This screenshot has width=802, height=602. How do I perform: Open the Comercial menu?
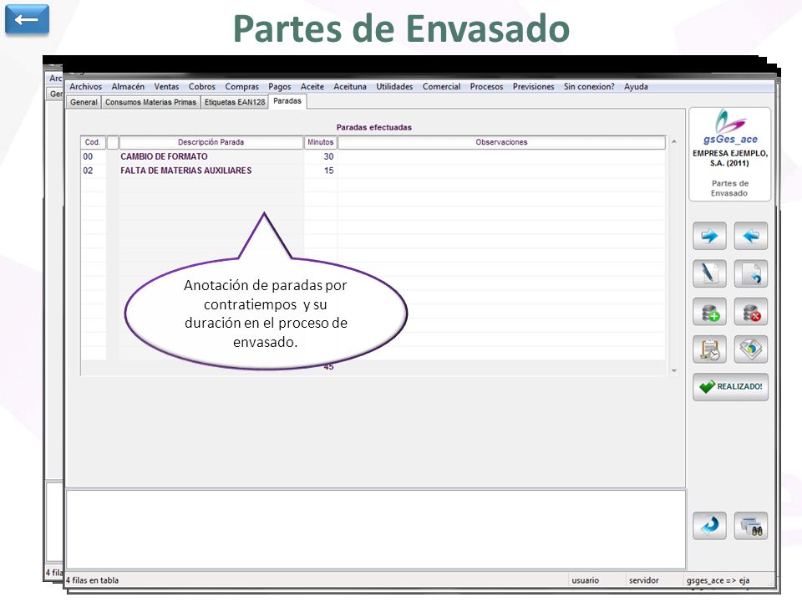coord(441,86)
